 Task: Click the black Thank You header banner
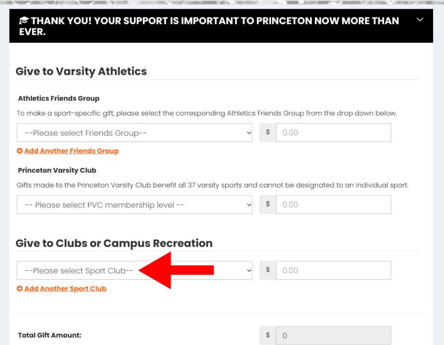pos(221,26)
